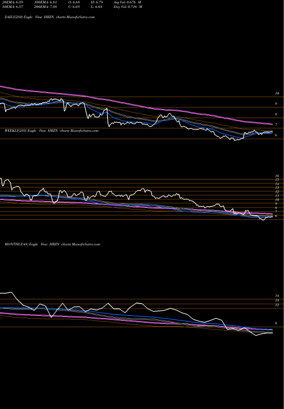Click the 8 label on monthly chart axis
The width and height of the screenshot is (284, 409).
tap(276, 323)
